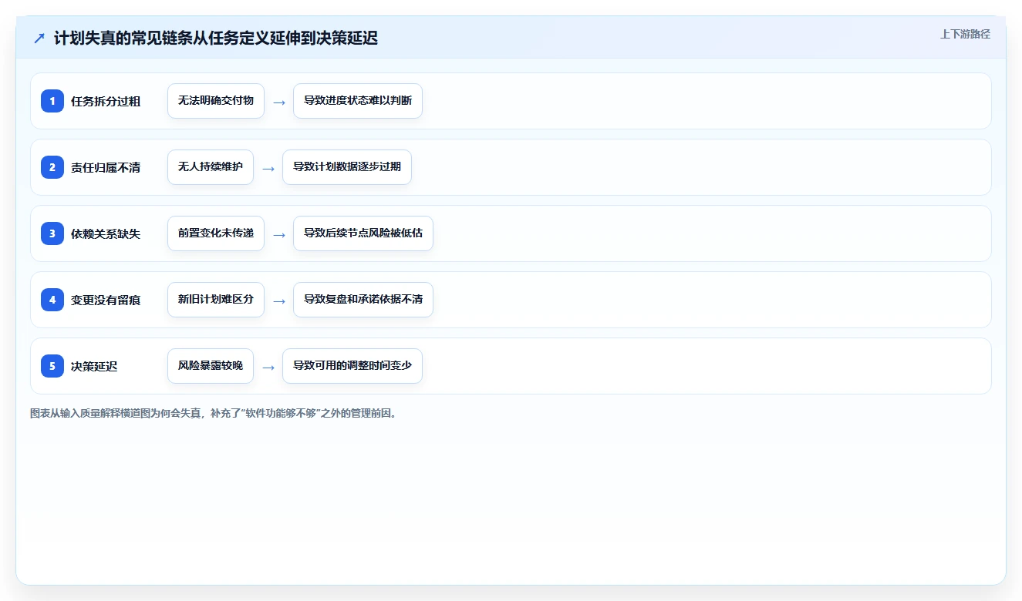Viewport: 1022px width, 601px height.
Task: Click the footnote text starting '图表从输入质量解释'
Action: tap(214, 413)
